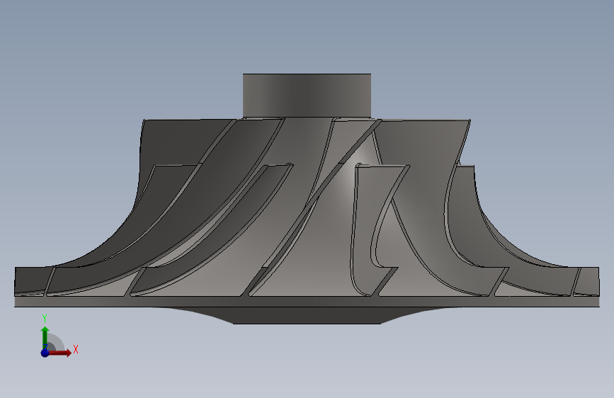Select the tapered boss beneath the impeller base
Viewport: 614px width, 398px height.
pos(307,316)
